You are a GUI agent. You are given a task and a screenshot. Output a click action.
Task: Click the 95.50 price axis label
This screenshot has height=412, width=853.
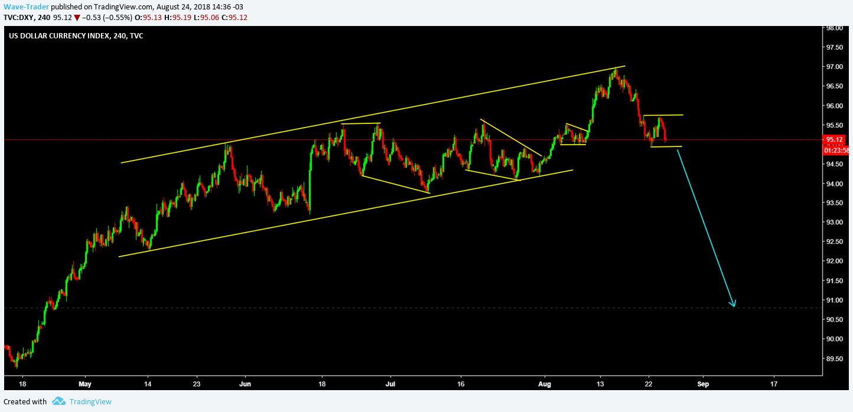(834, 125)
